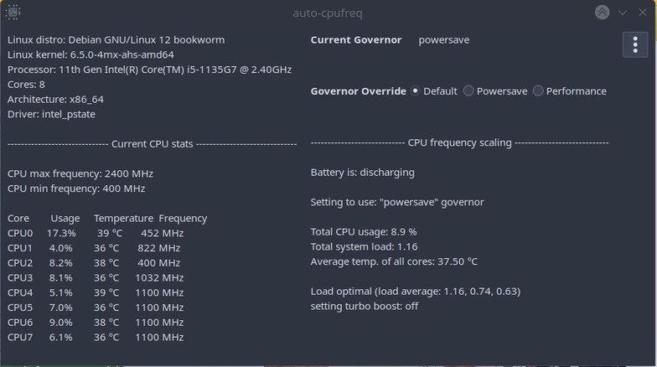Screen dimensions: 657x367
Task: Open the three-dot kebab menu button
Action: (635, 44)
